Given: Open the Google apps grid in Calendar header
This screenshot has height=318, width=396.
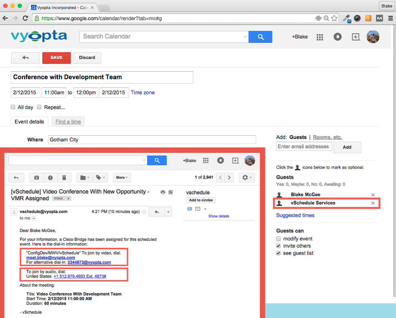Looking at the screenshot, I should point(320,37).
